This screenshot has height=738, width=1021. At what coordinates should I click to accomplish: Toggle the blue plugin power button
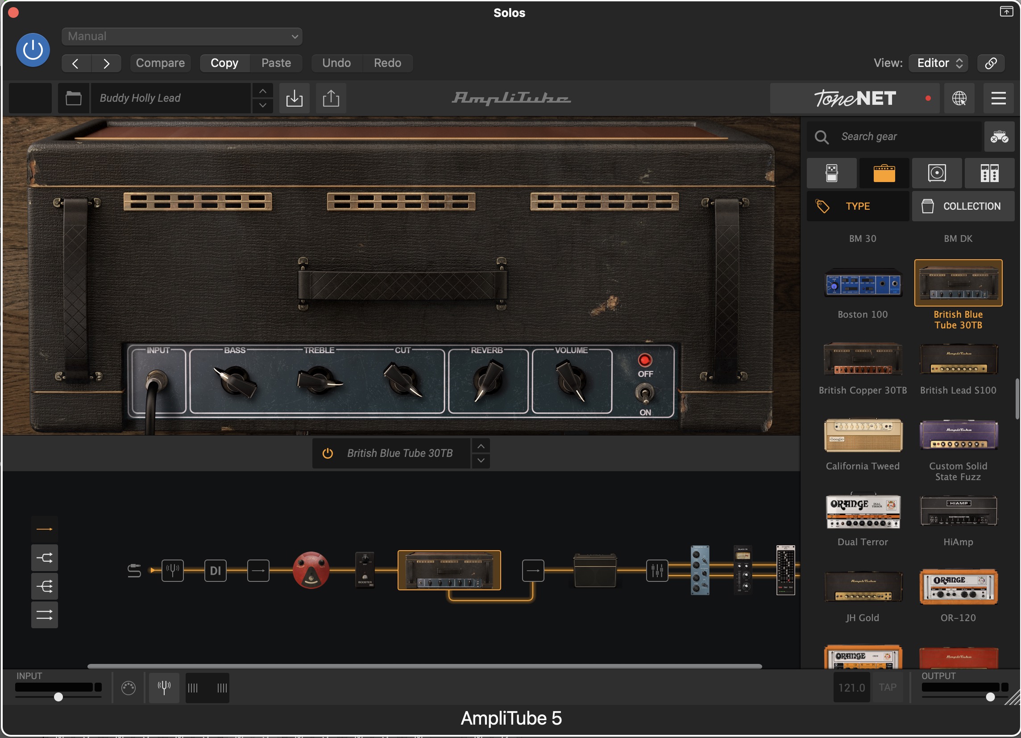click(33, 50)
